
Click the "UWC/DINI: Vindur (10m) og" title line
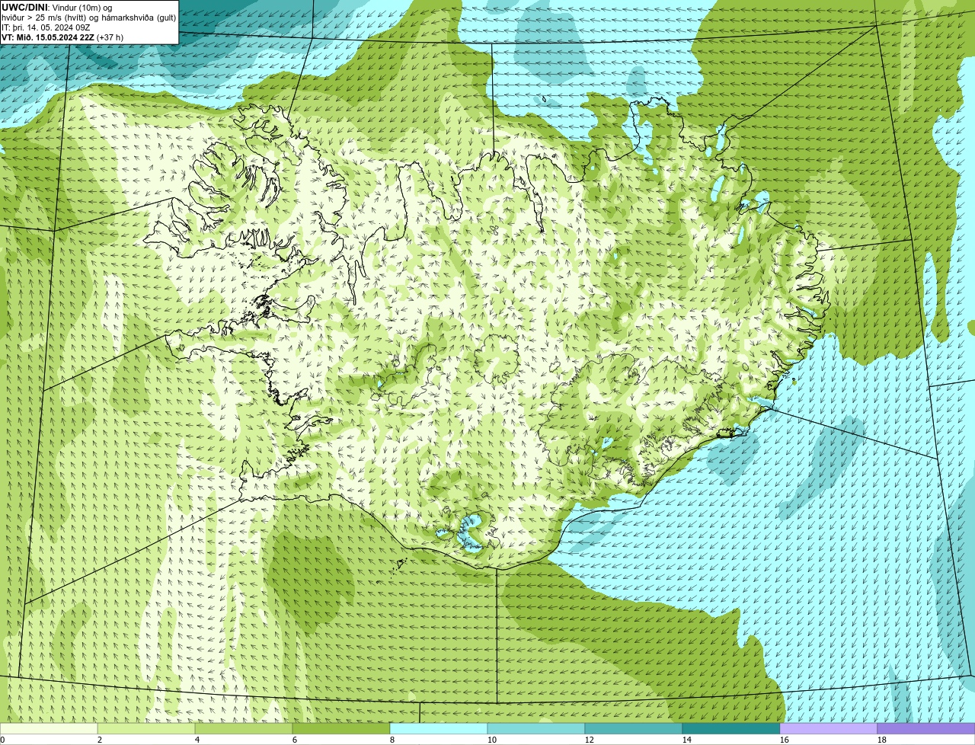(57, 8)
